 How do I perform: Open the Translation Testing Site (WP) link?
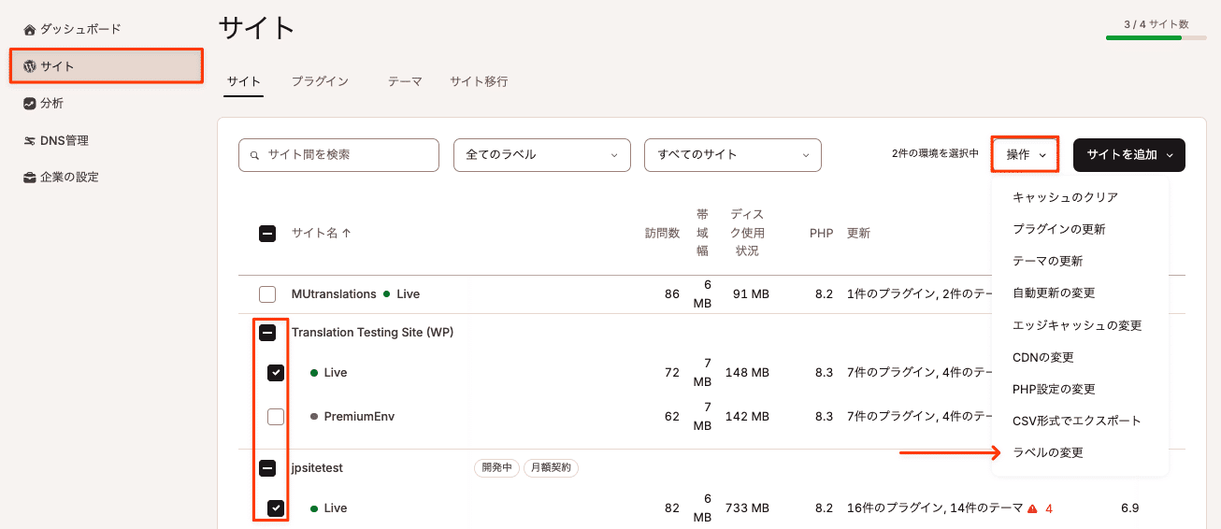[x=372, y=332]
